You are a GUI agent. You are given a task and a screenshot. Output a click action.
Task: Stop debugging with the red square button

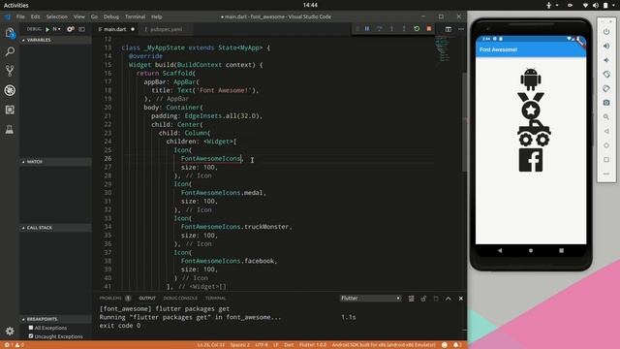[429, 29]
